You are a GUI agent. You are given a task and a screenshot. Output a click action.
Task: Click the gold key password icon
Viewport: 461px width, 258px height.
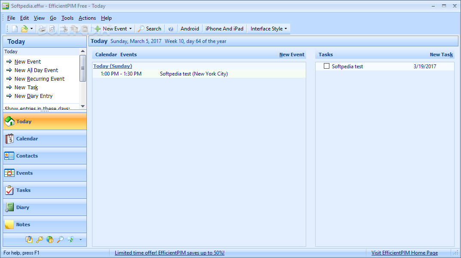point(40,240)
